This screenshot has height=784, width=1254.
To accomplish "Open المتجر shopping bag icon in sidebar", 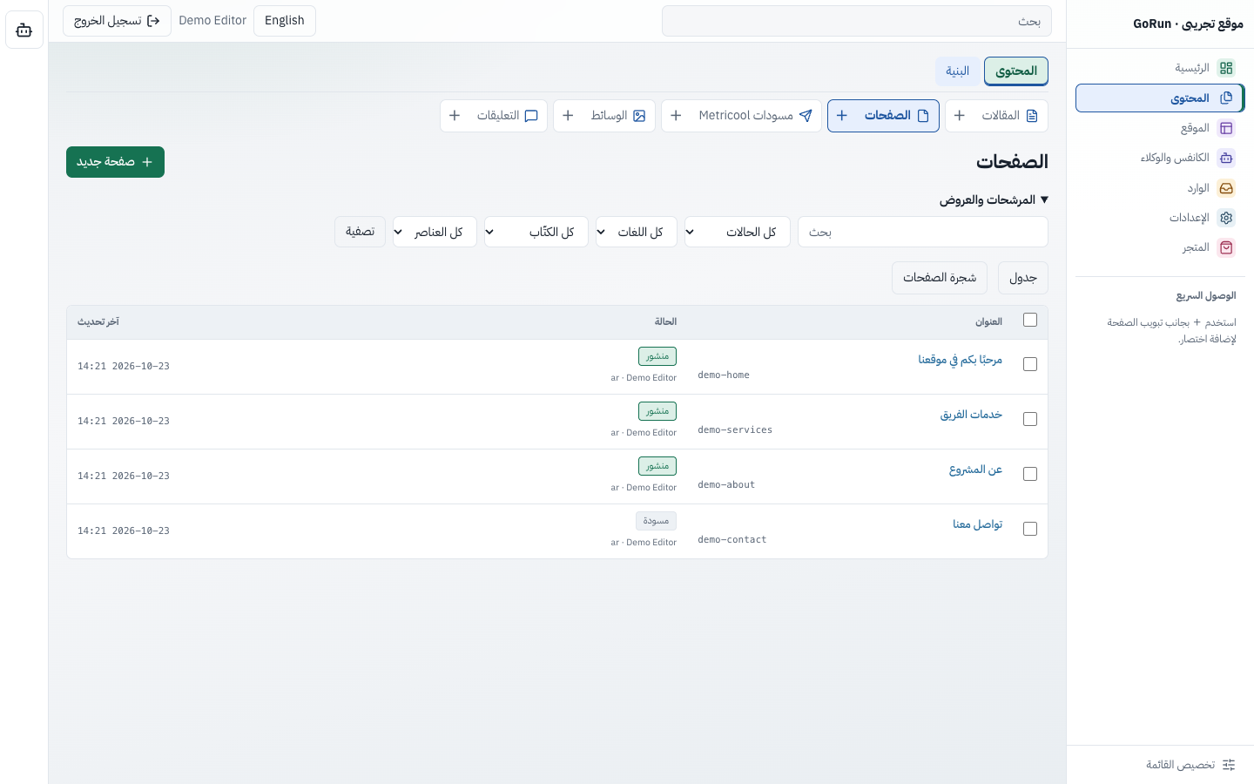I will click(1226, 247).
